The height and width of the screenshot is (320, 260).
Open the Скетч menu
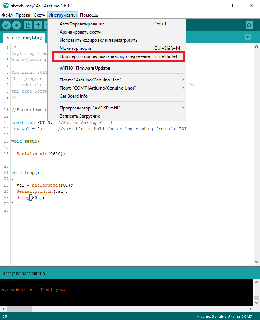click(x=39, y=15)
